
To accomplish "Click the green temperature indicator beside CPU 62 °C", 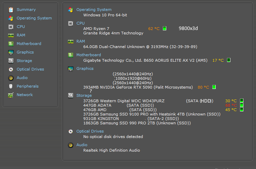I will coord(165,29).
